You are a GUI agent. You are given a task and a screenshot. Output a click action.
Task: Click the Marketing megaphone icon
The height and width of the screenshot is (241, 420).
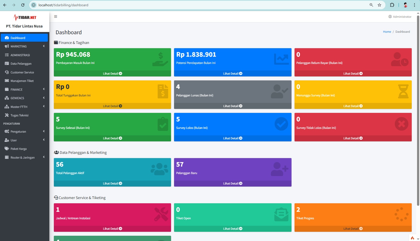pyautogui.click(x=7, y=46)
